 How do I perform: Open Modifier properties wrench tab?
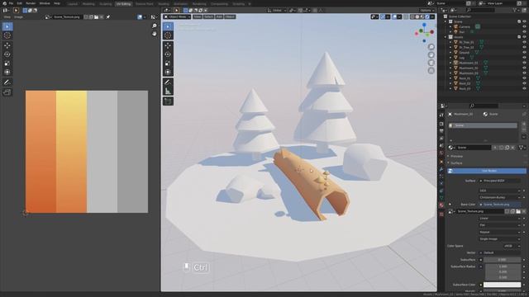coord(441,168)
